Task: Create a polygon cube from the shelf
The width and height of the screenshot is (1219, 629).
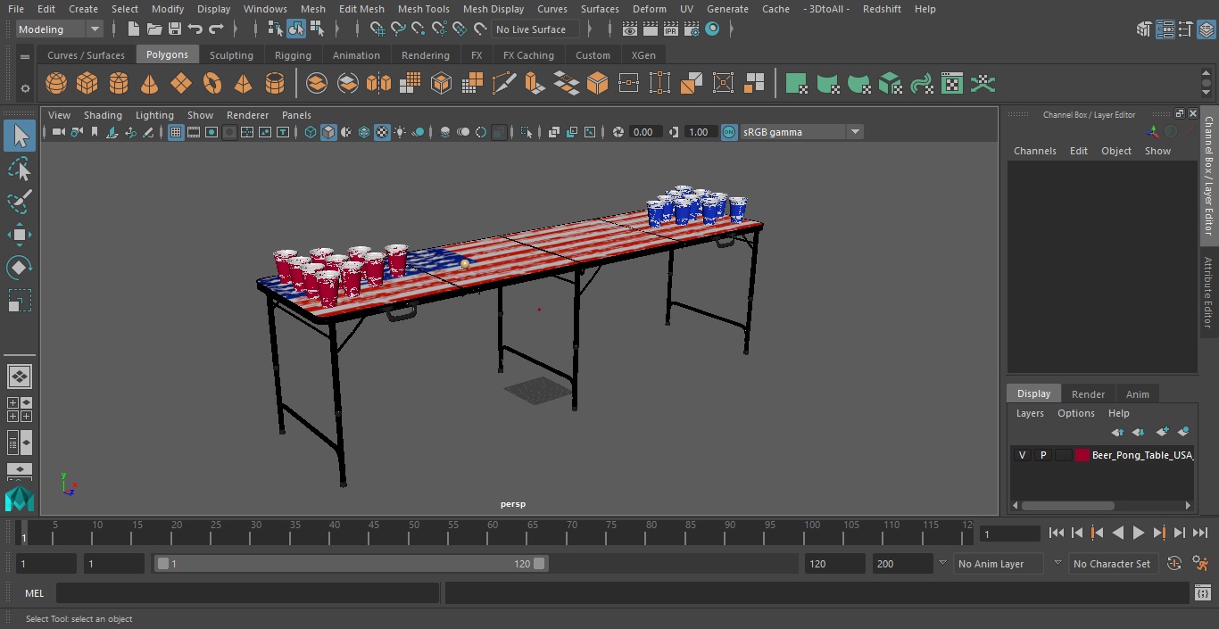Action: click(87, 84)
